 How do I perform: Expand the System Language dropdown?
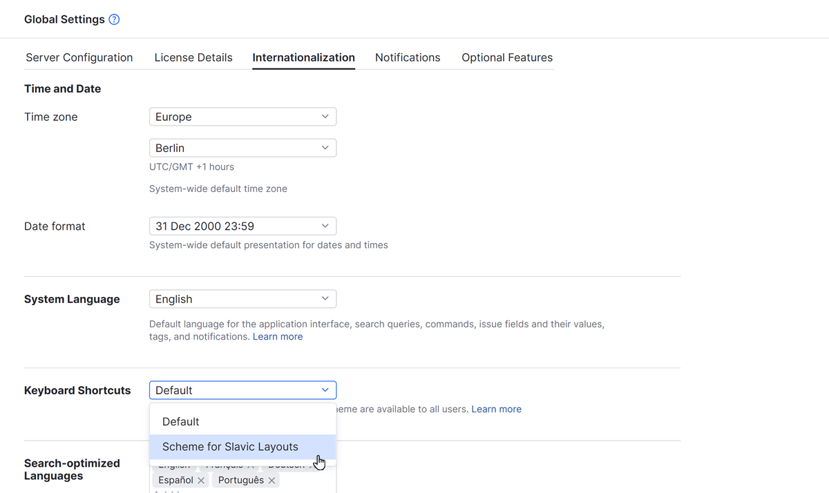click(242, 299)
